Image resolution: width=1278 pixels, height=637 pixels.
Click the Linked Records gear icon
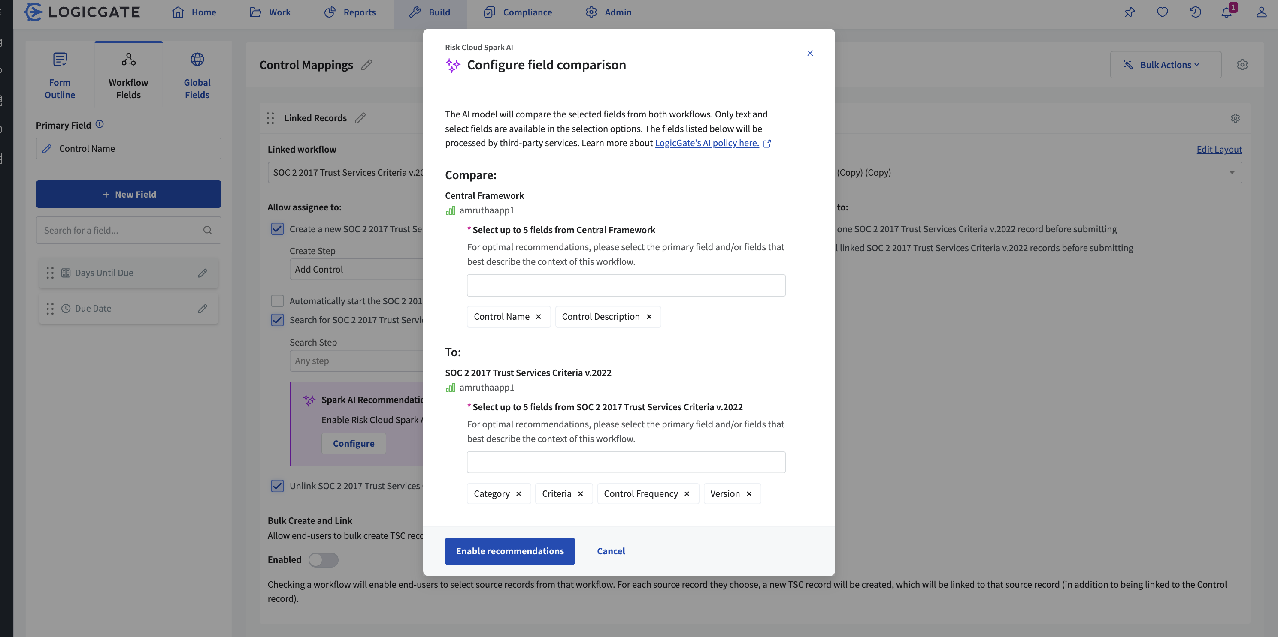click(x=1236, y=118)
